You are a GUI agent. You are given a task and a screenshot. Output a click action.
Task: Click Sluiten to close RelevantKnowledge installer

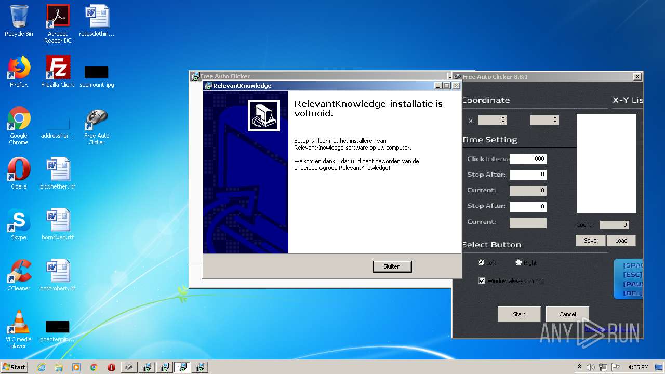(392, 266)
